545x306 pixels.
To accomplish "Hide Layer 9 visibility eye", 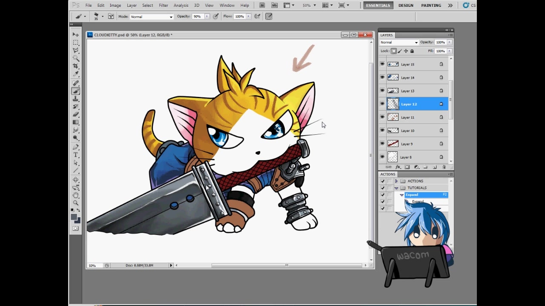I will tap(382, 144).
